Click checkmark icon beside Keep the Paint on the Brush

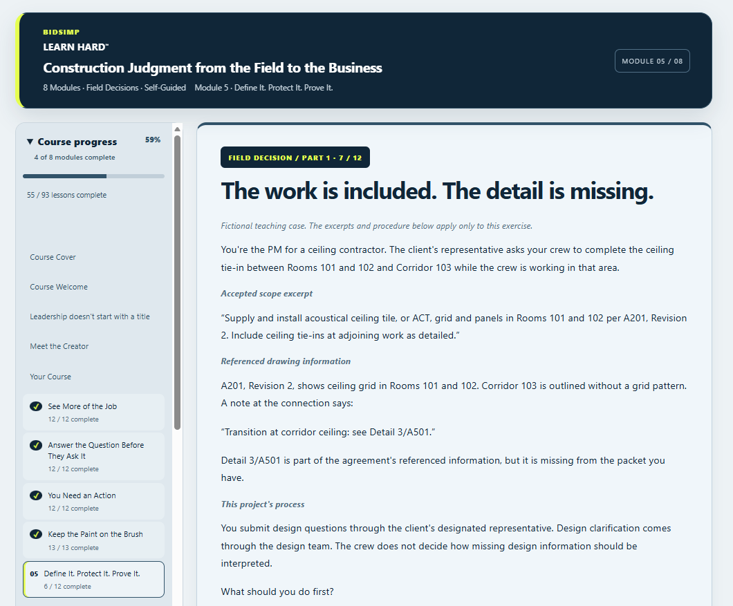(36, 534)
